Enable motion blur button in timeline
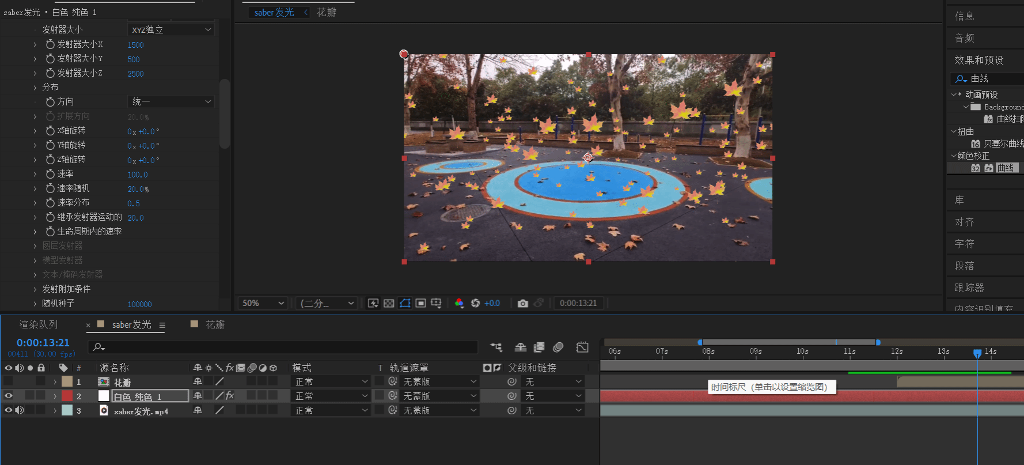 (x=557, y=347)
